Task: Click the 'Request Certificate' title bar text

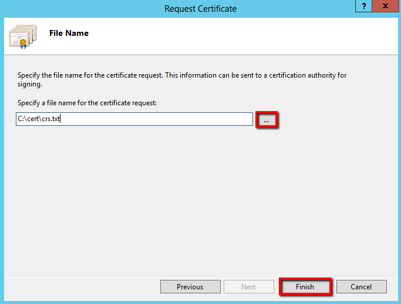Action: pyautogui.click(x=200, y=9)
